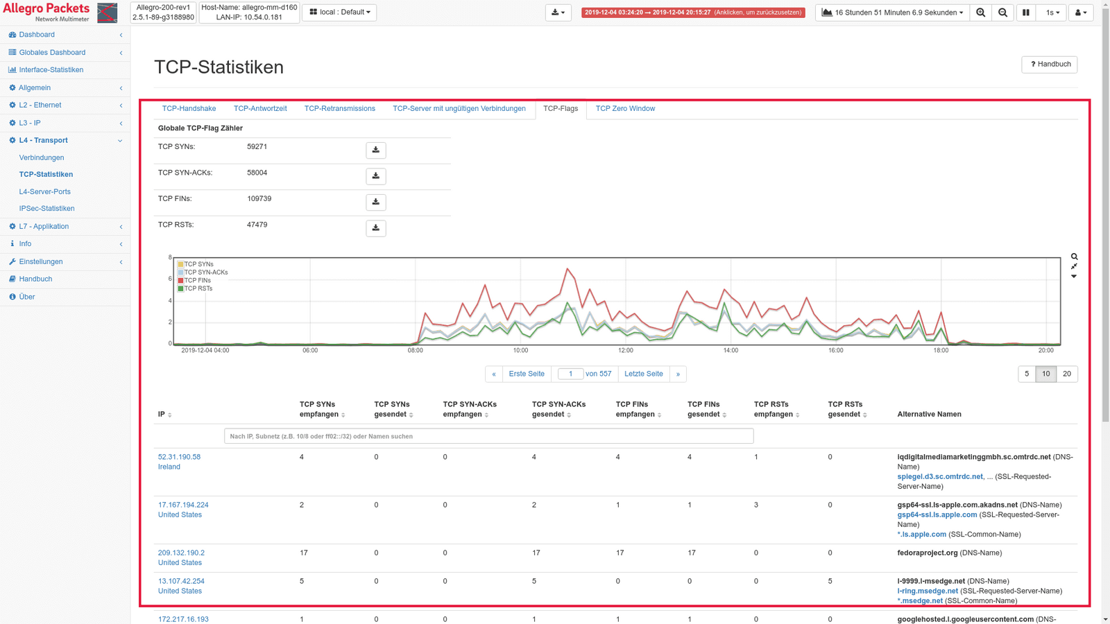Open the time span duration dropdown
1110x624 pixels.
894,12
